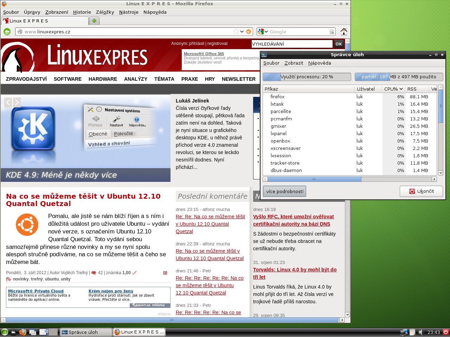Click the task manager horizontal scrollbar
This screenshot has width=450, height=337.
click(314, 179)
